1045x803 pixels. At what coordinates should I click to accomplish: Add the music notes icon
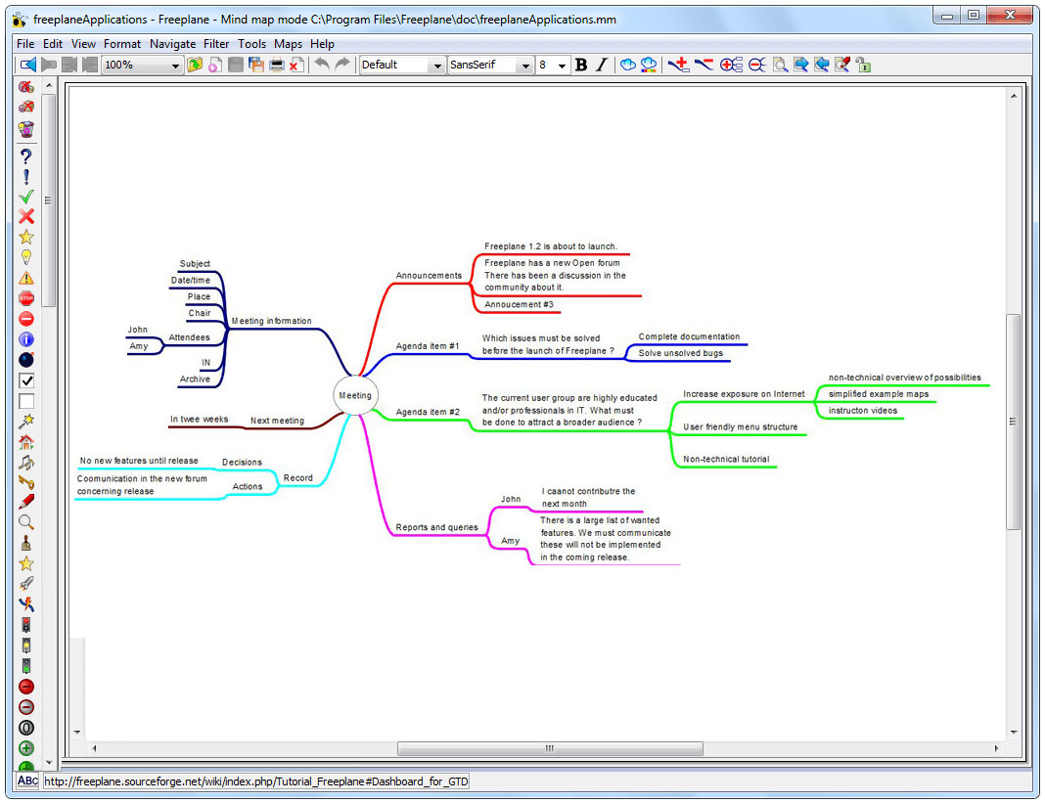(26, 463)
